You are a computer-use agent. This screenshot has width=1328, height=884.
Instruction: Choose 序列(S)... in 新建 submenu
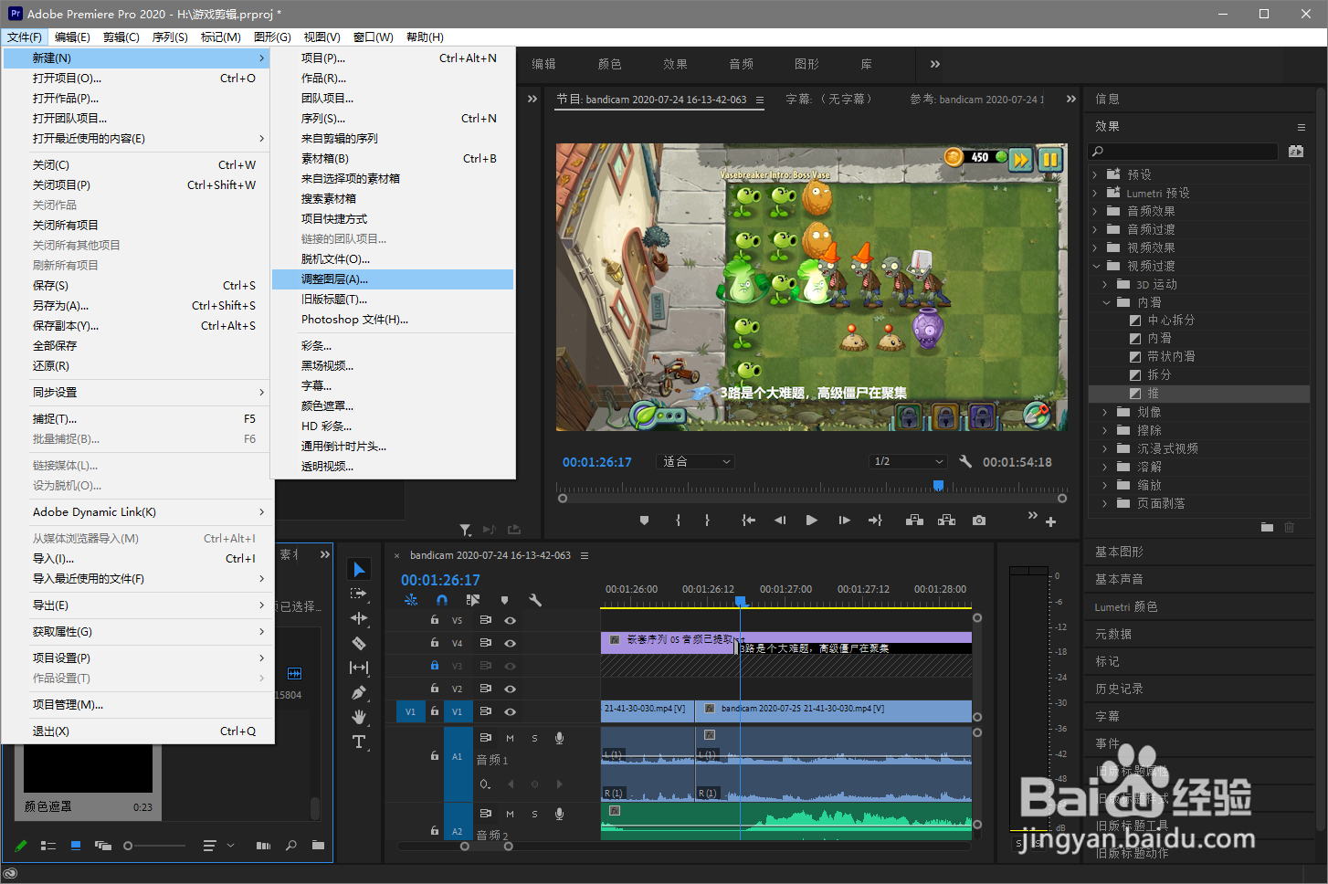[x=393, y=119]
